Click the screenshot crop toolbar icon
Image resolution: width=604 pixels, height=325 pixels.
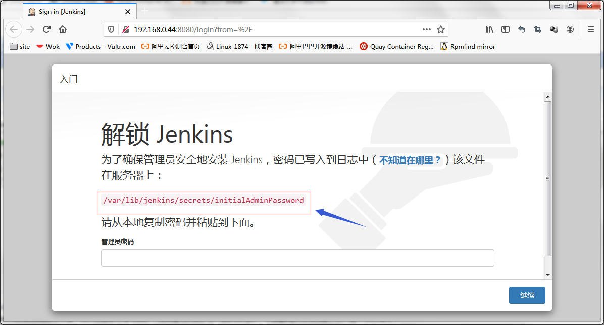tap(537, 29)
